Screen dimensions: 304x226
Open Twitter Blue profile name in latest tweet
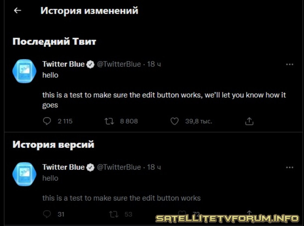63,64
